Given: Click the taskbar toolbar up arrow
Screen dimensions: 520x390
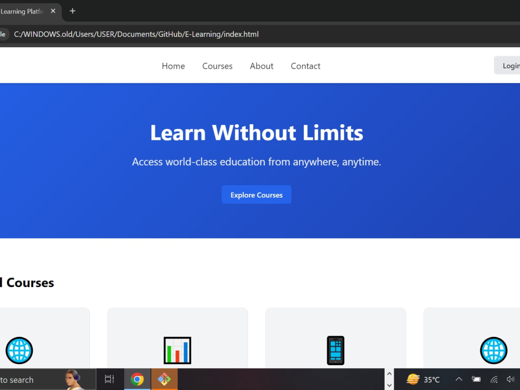Looking at the screenshot, I should tap(389, 374).
